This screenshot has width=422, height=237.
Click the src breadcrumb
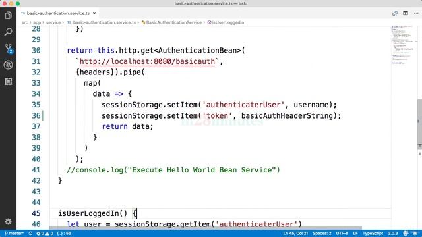pos(25,22)
